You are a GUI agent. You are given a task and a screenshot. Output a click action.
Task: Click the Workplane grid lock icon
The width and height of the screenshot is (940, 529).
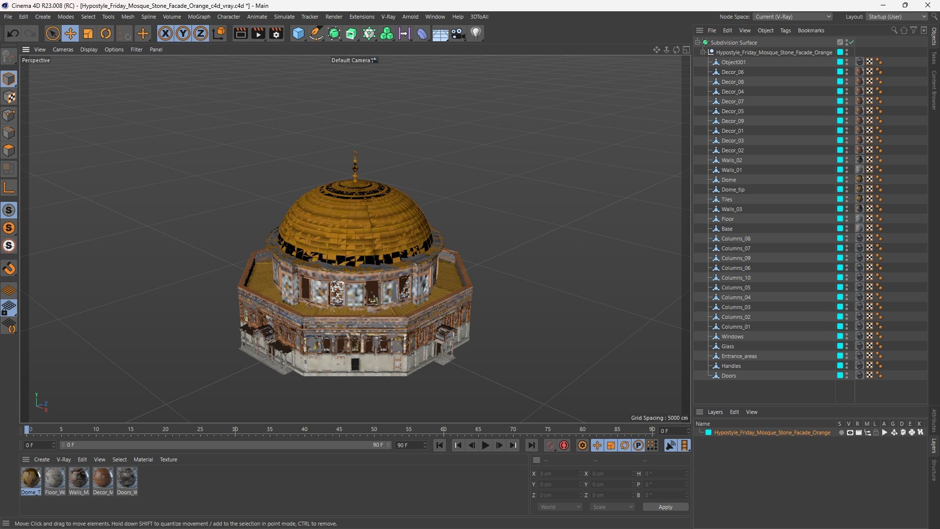[9, 308]
